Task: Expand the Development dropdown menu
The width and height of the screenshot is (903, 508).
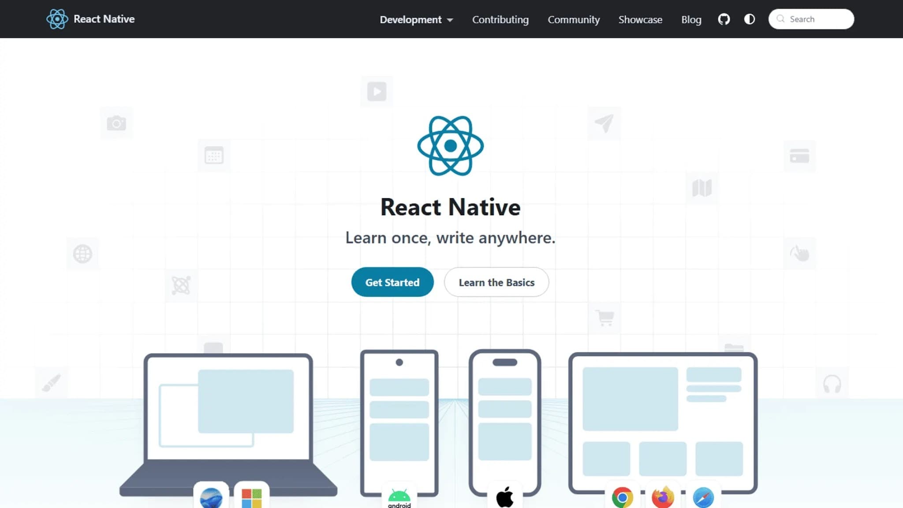Action: tap(416, 19)
